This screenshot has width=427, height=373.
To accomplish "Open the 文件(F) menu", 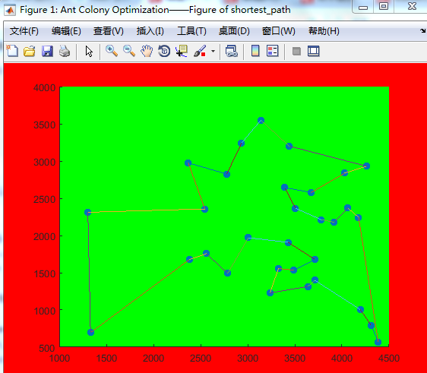I will coord(24,31).
